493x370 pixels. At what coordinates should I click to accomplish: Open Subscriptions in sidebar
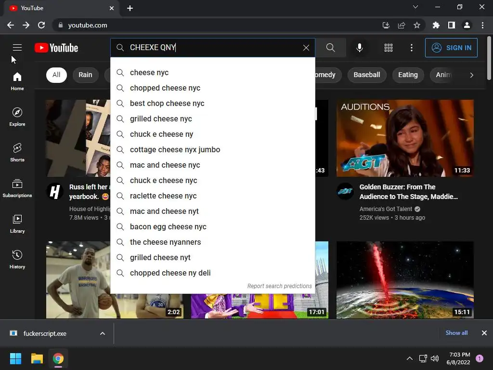pyautogui.click(x=17, y=188)
